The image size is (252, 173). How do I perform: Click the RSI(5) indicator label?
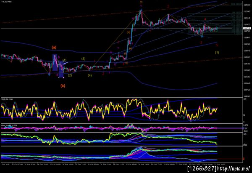point(7,99)
